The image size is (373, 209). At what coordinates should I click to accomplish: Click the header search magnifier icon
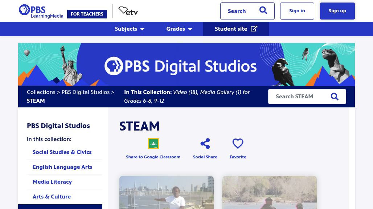[263, 10]
